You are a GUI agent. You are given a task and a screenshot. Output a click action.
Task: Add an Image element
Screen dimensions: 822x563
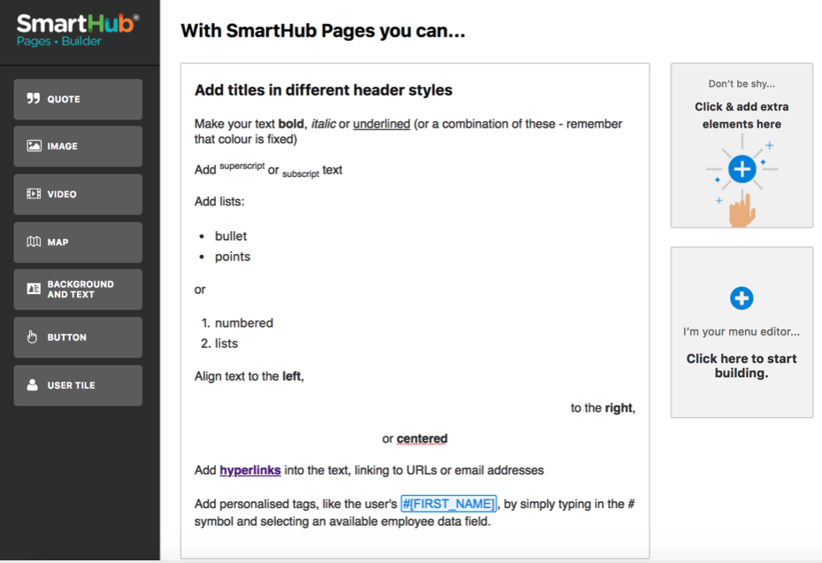click(x=78, y=146)
